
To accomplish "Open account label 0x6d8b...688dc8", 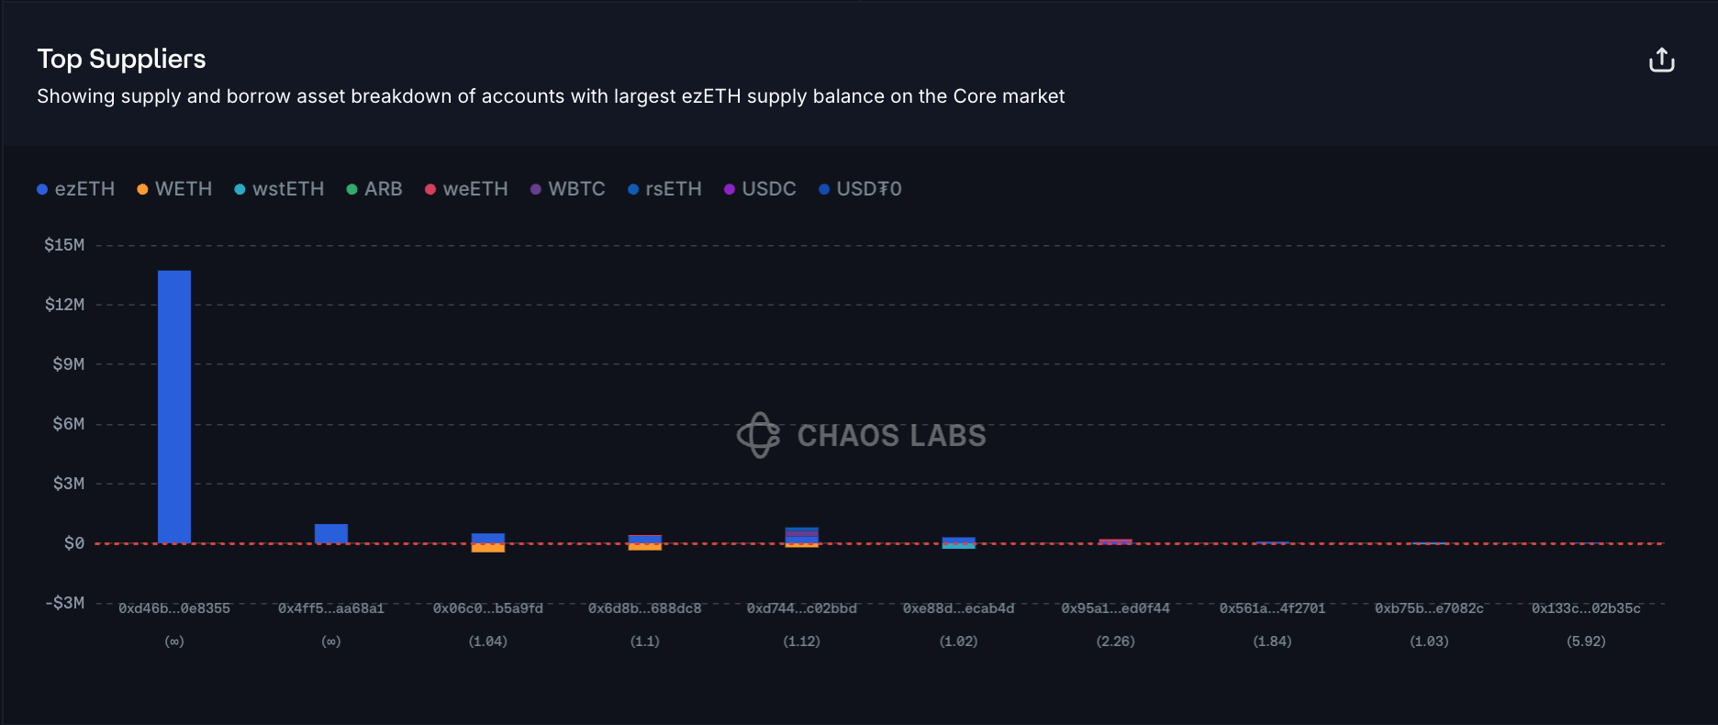I will tap(645, 608).
